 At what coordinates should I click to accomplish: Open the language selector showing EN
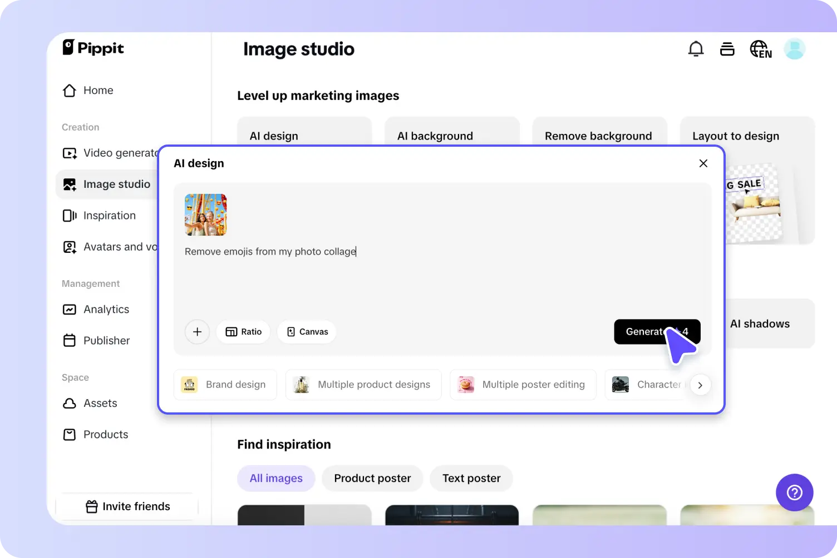[x=760, y=49]
